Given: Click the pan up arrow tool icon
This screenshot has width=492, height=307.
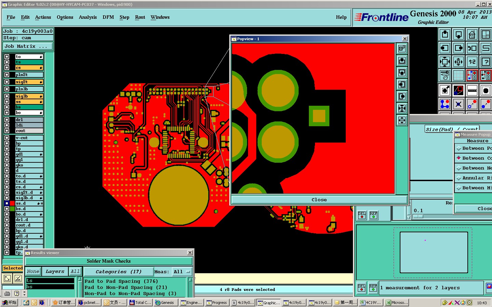Looking at the screenshot, I should coord(445,34).
